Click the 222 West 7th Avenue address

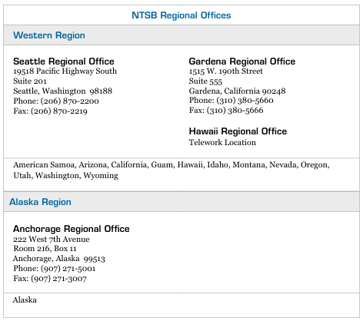point(52,239)
